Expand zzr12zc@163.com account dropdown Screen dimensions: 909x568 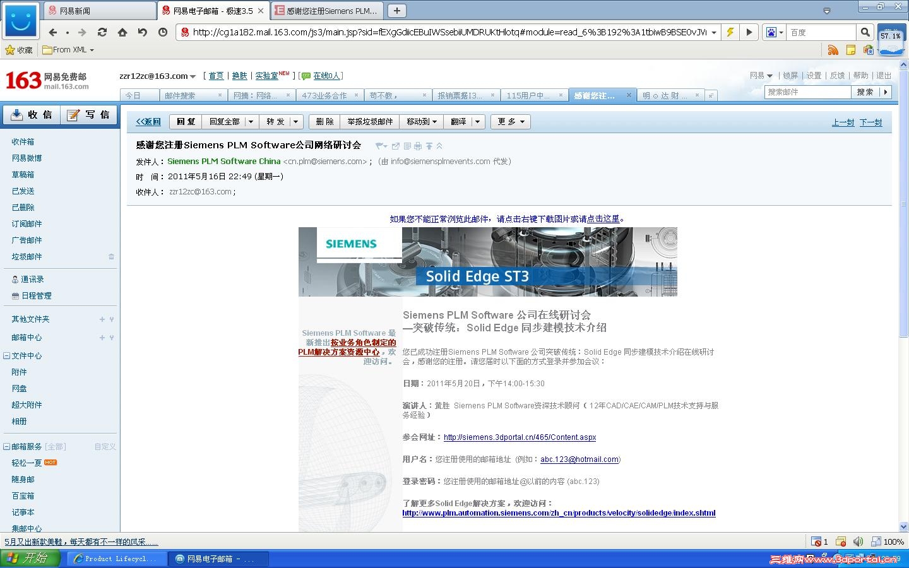click(x=193, y=76)
